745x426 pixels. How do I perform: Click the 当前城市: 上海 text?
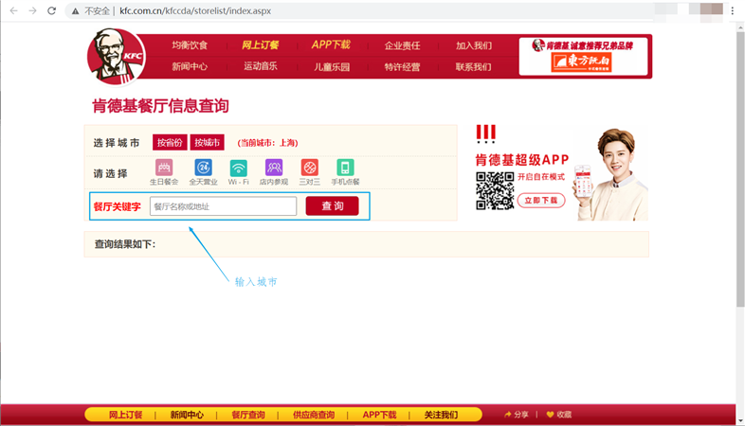click(x=267, y=143)
